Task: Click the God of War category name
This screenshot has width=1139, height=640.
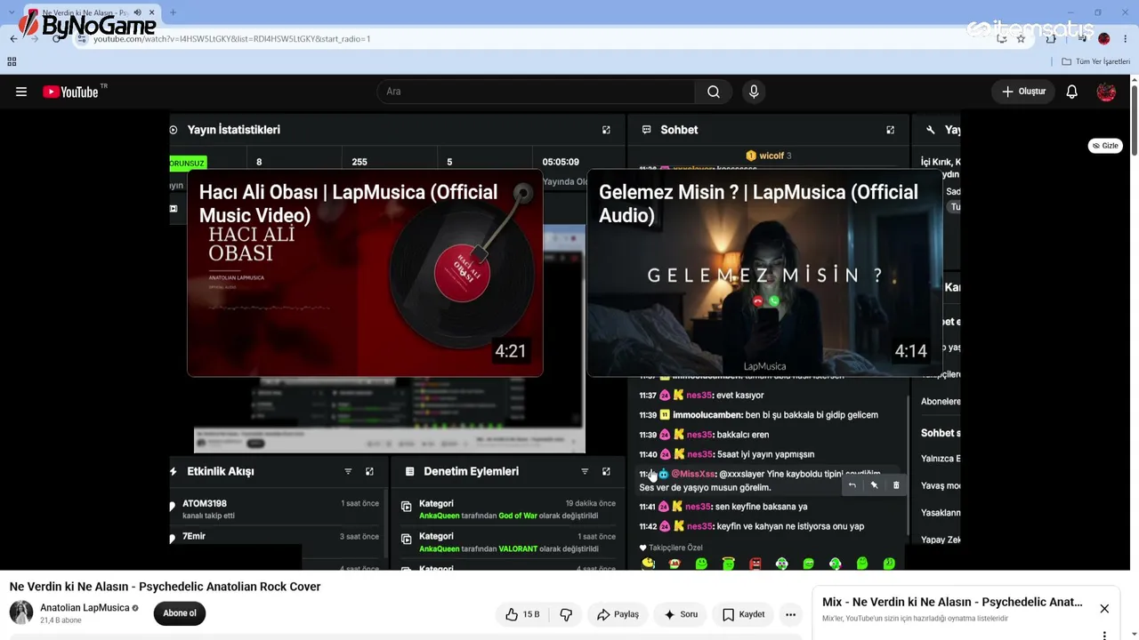Action: click(517, 516)
